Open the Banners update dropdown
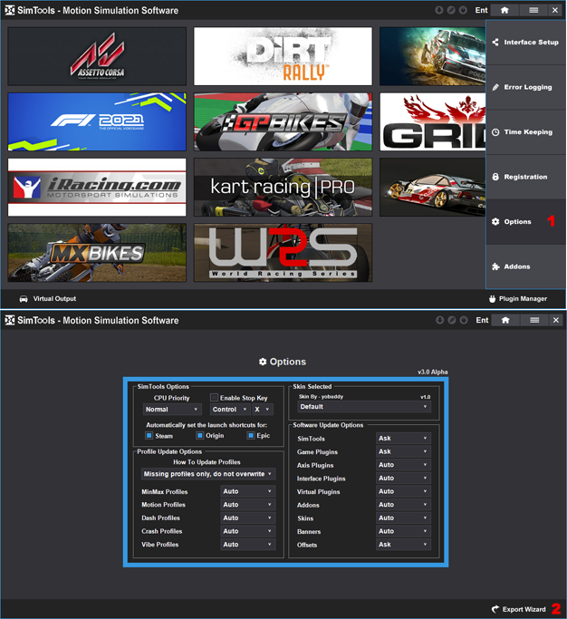The width and height of the screenshot is (567, 619). [x=403, y=531]
